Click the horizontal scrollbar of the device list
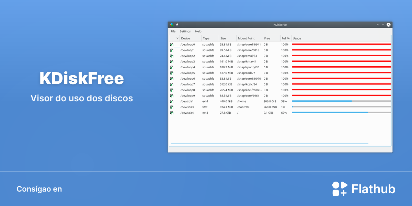 tap(269, 144)
